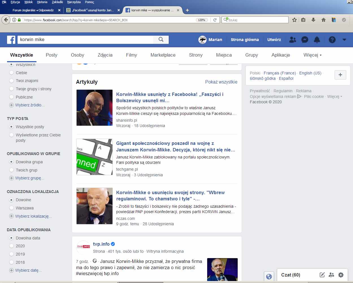The height and width of the screenshot is (283, 353).
Task: Click the magnifier search button on Facebook
Action: (x=161, y=40)
